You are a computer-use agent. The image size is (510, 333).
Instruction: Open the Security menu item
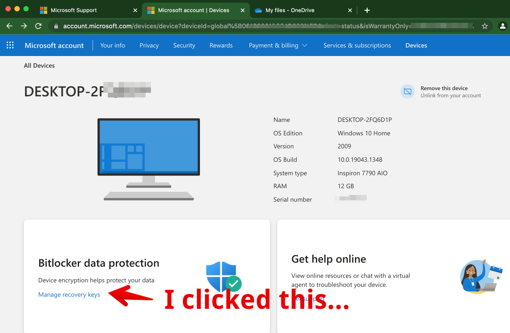184,45
